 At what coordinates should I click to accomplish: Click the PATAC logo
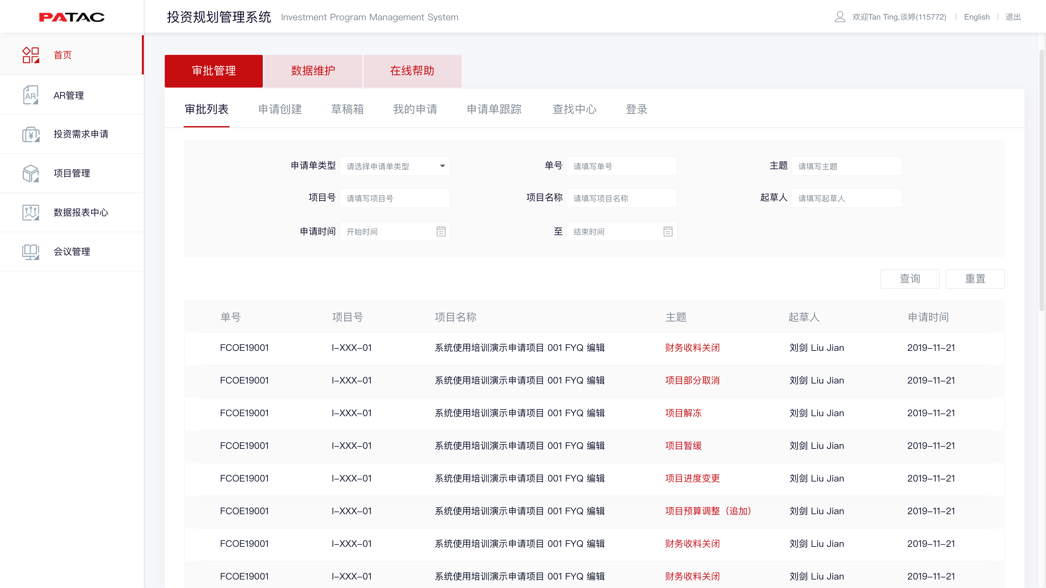(x=72, y=17)
